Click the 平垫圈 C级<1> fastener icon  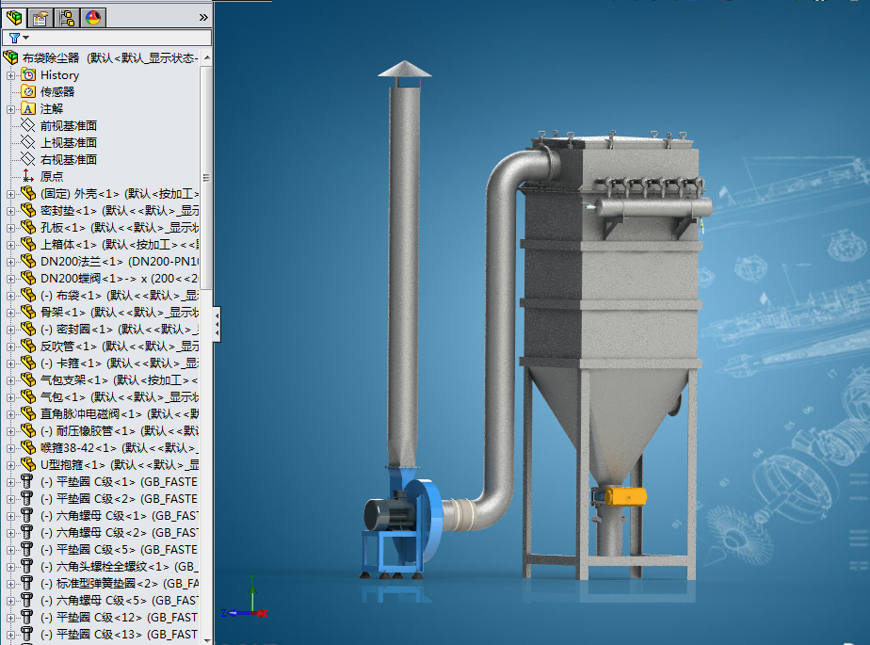coord(26,481)
